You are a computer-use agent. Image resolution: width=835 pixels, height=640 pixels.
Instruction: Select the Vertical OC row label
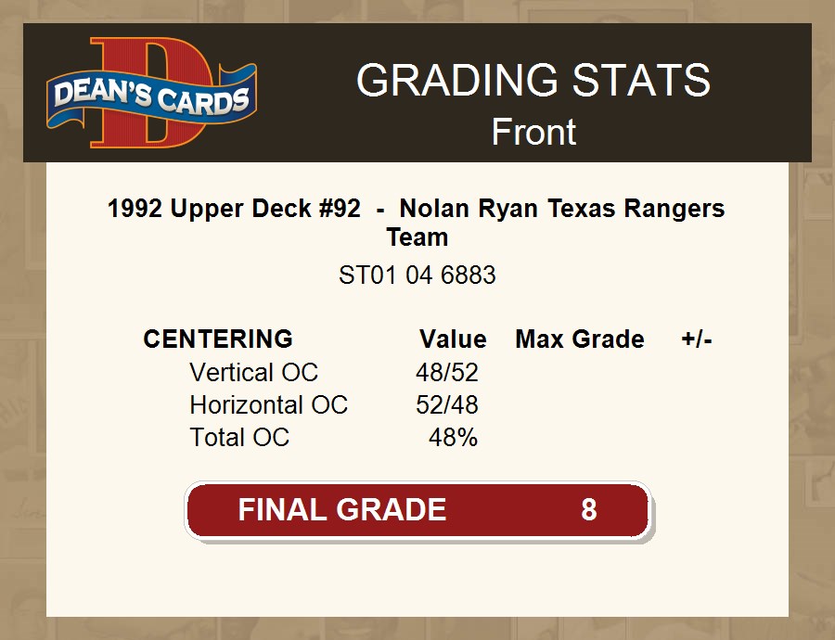(x=253, y=373)
